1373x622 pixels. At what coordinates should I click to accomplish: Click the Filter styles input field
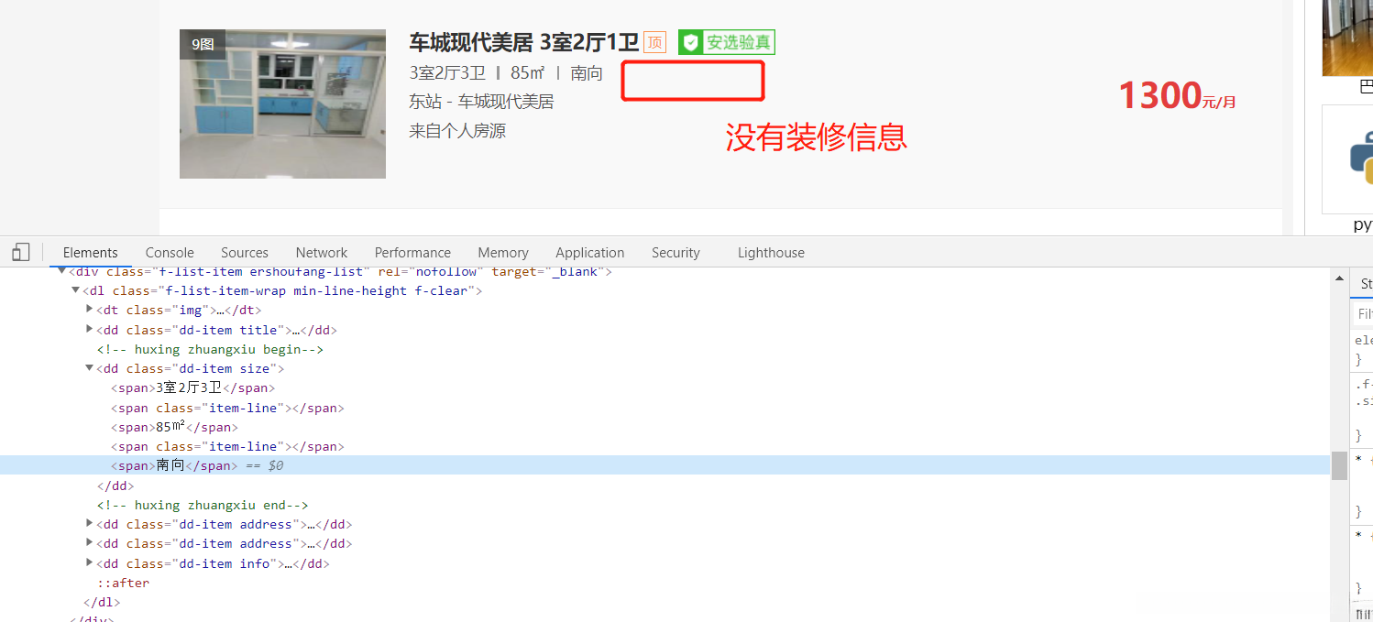tap(1365, 312)
